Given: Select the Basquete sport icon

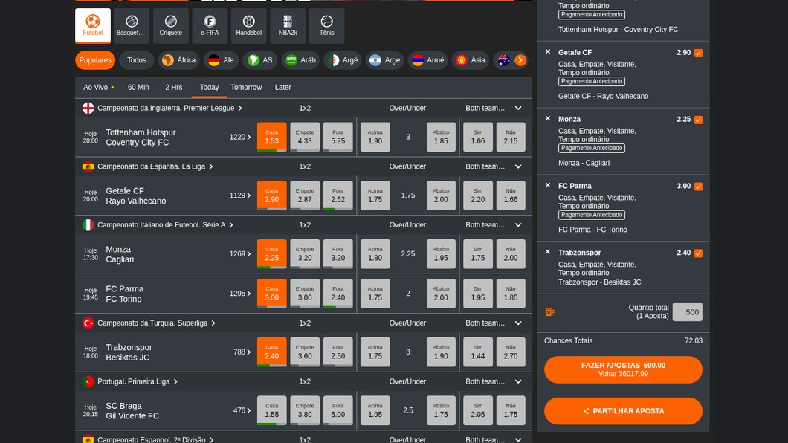Looking at the screenshot, I should pos(132,25).
